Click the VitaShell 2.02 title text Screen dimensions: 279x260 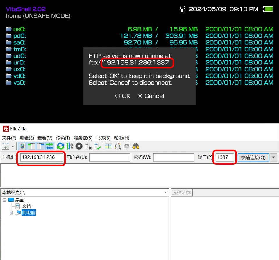tap(26, 9)
